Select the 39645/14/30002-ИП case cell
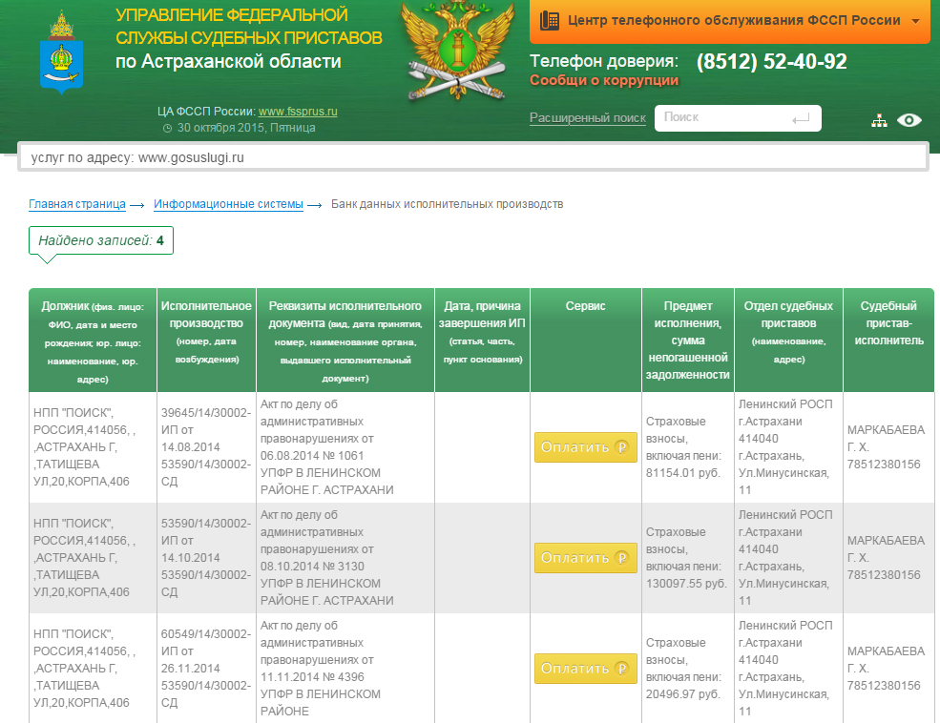Image resolution: width=940 pixels, height=723 pixels. tap(206, 447)
